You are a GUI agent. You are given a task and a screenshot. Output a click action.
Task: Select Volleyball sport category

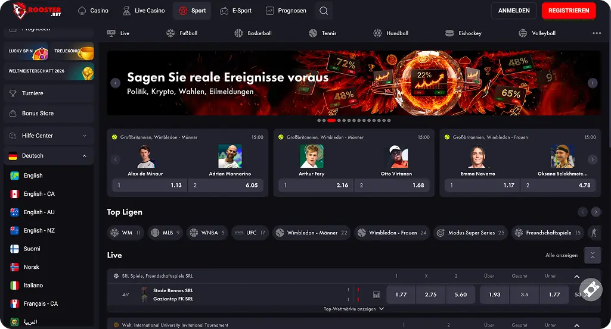coord(537,33)
